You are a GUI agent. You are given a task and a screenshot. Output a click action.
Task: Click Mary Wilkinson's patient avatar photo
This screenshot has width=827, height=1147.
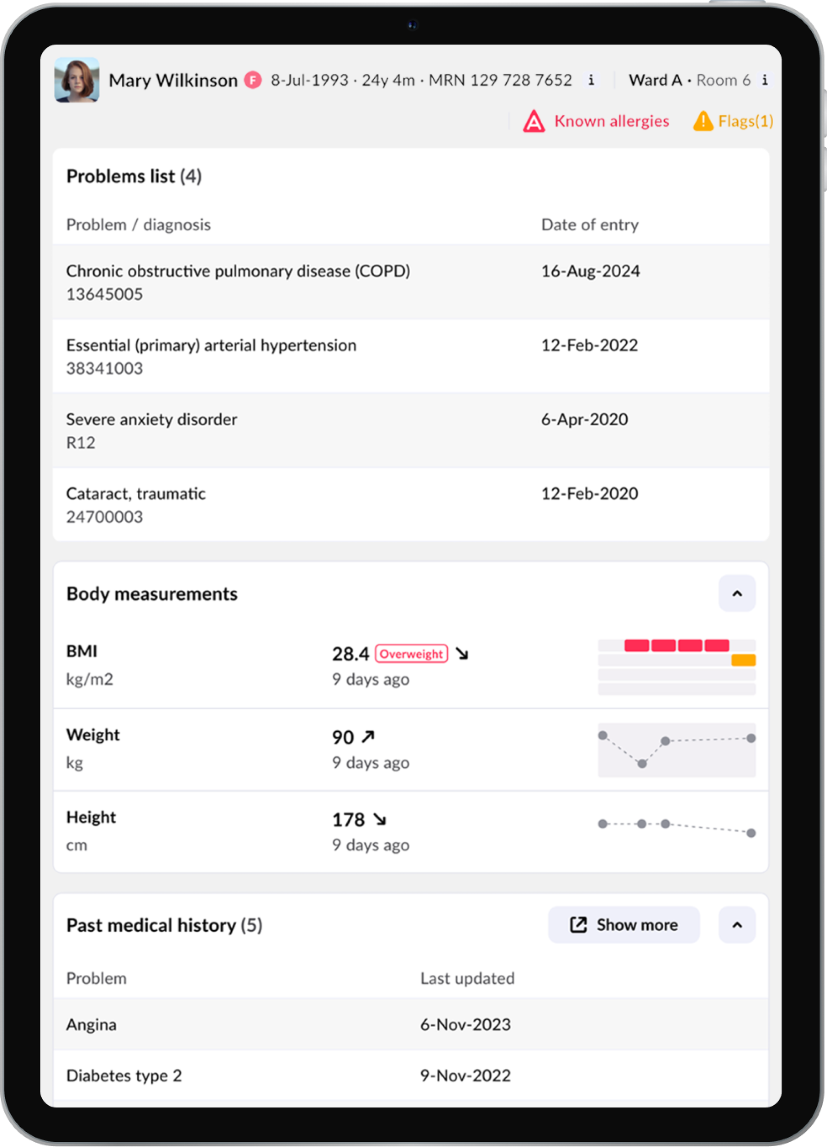[x=77, y=80]
